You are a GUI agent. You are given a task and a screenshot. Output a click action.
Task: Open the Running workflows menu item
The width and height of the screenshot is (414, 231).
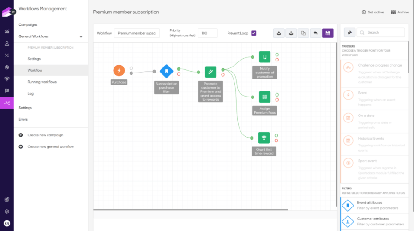pos(42,82)
